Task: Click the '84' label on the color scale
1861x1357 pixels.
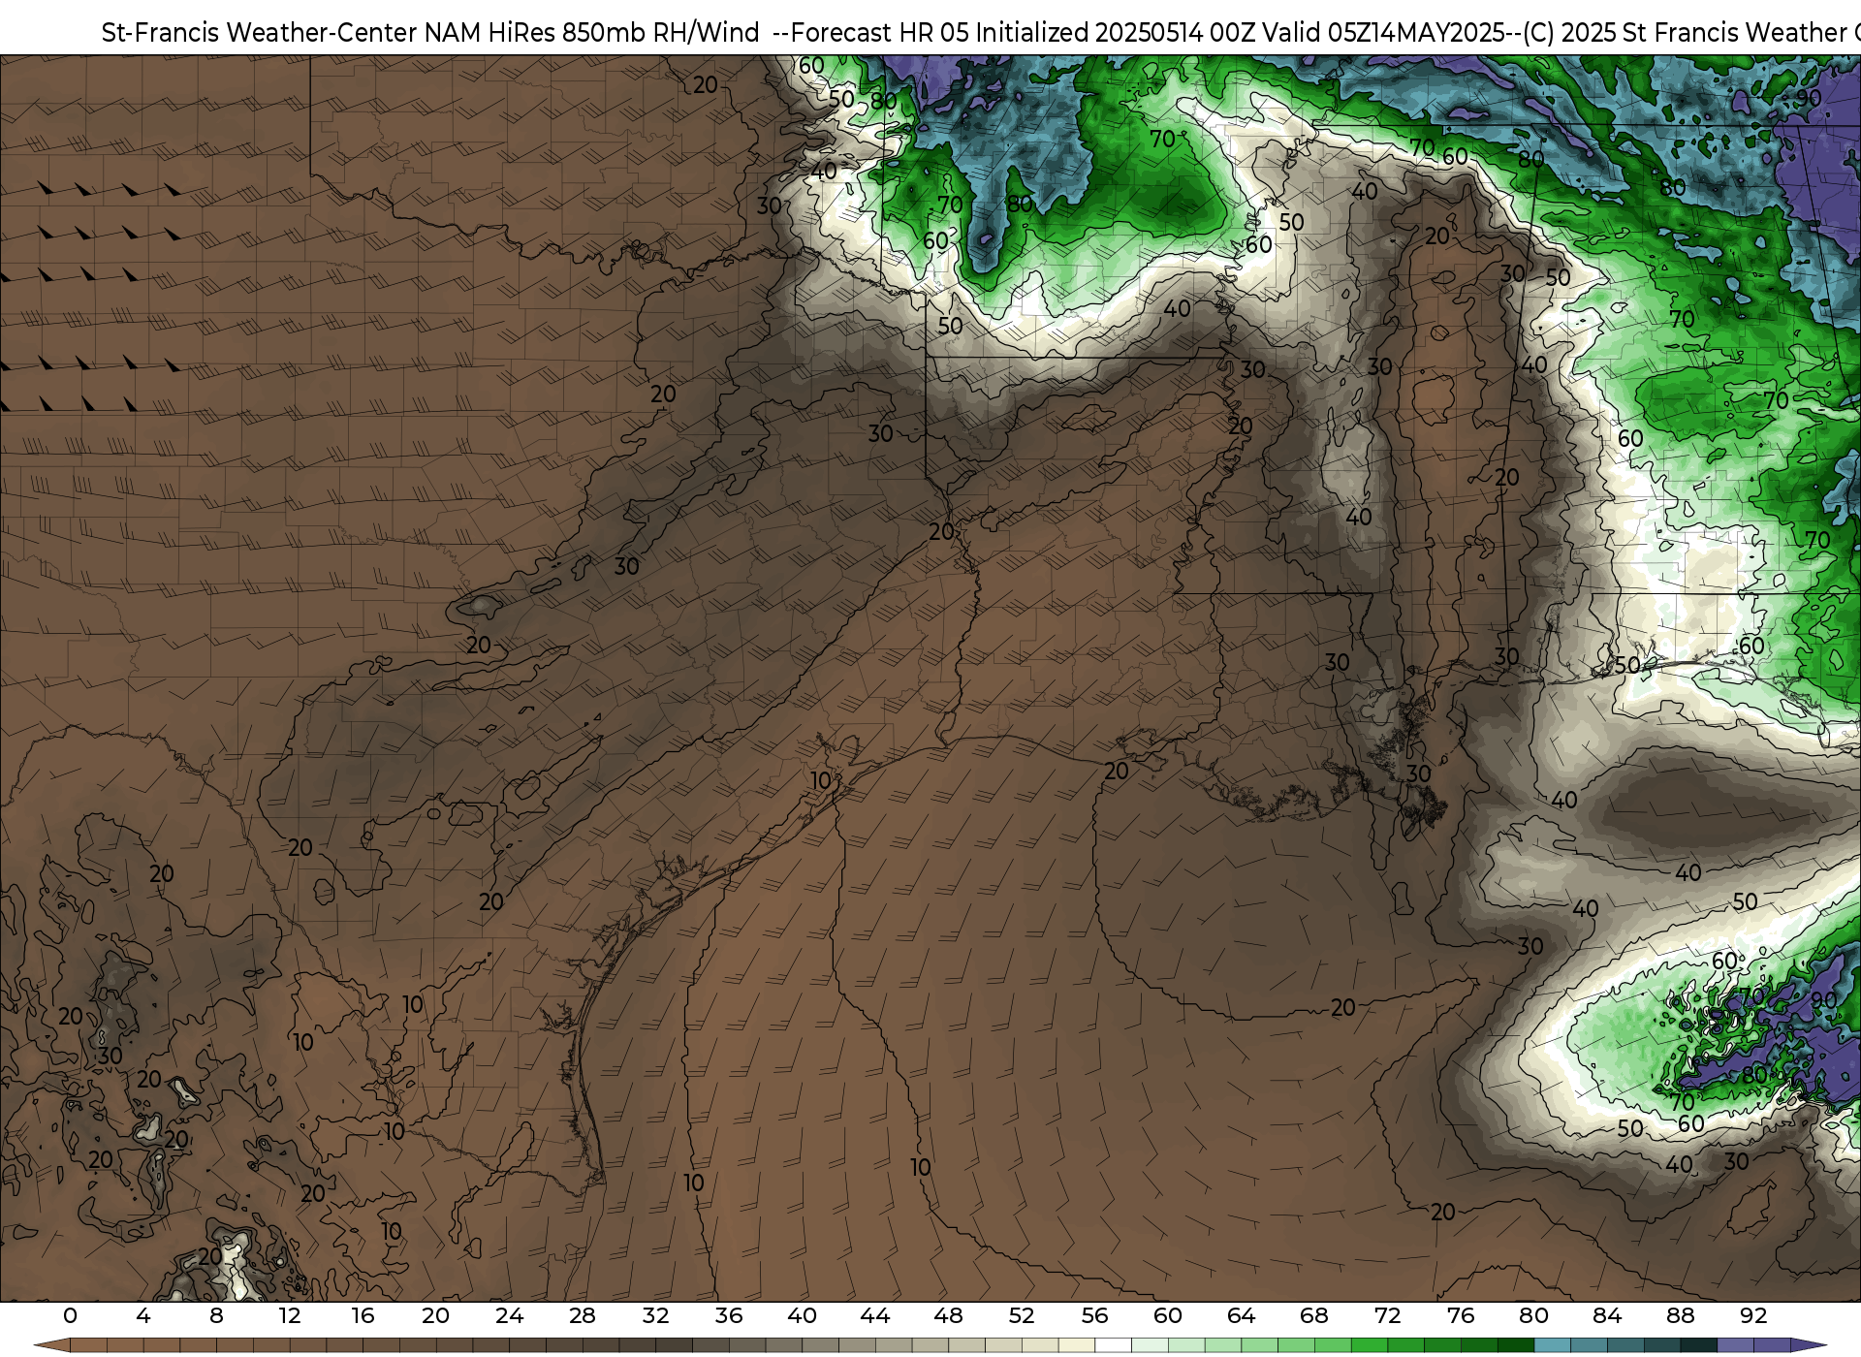Action: pos(1607,1315)
